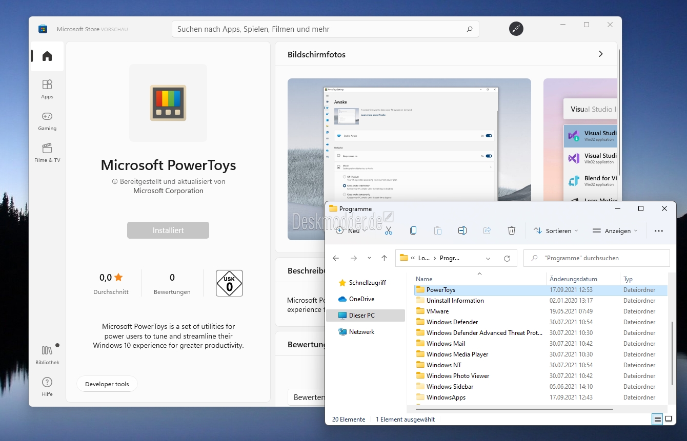Select Netzwerk in Explorer navigation pane

coord(366,332)
